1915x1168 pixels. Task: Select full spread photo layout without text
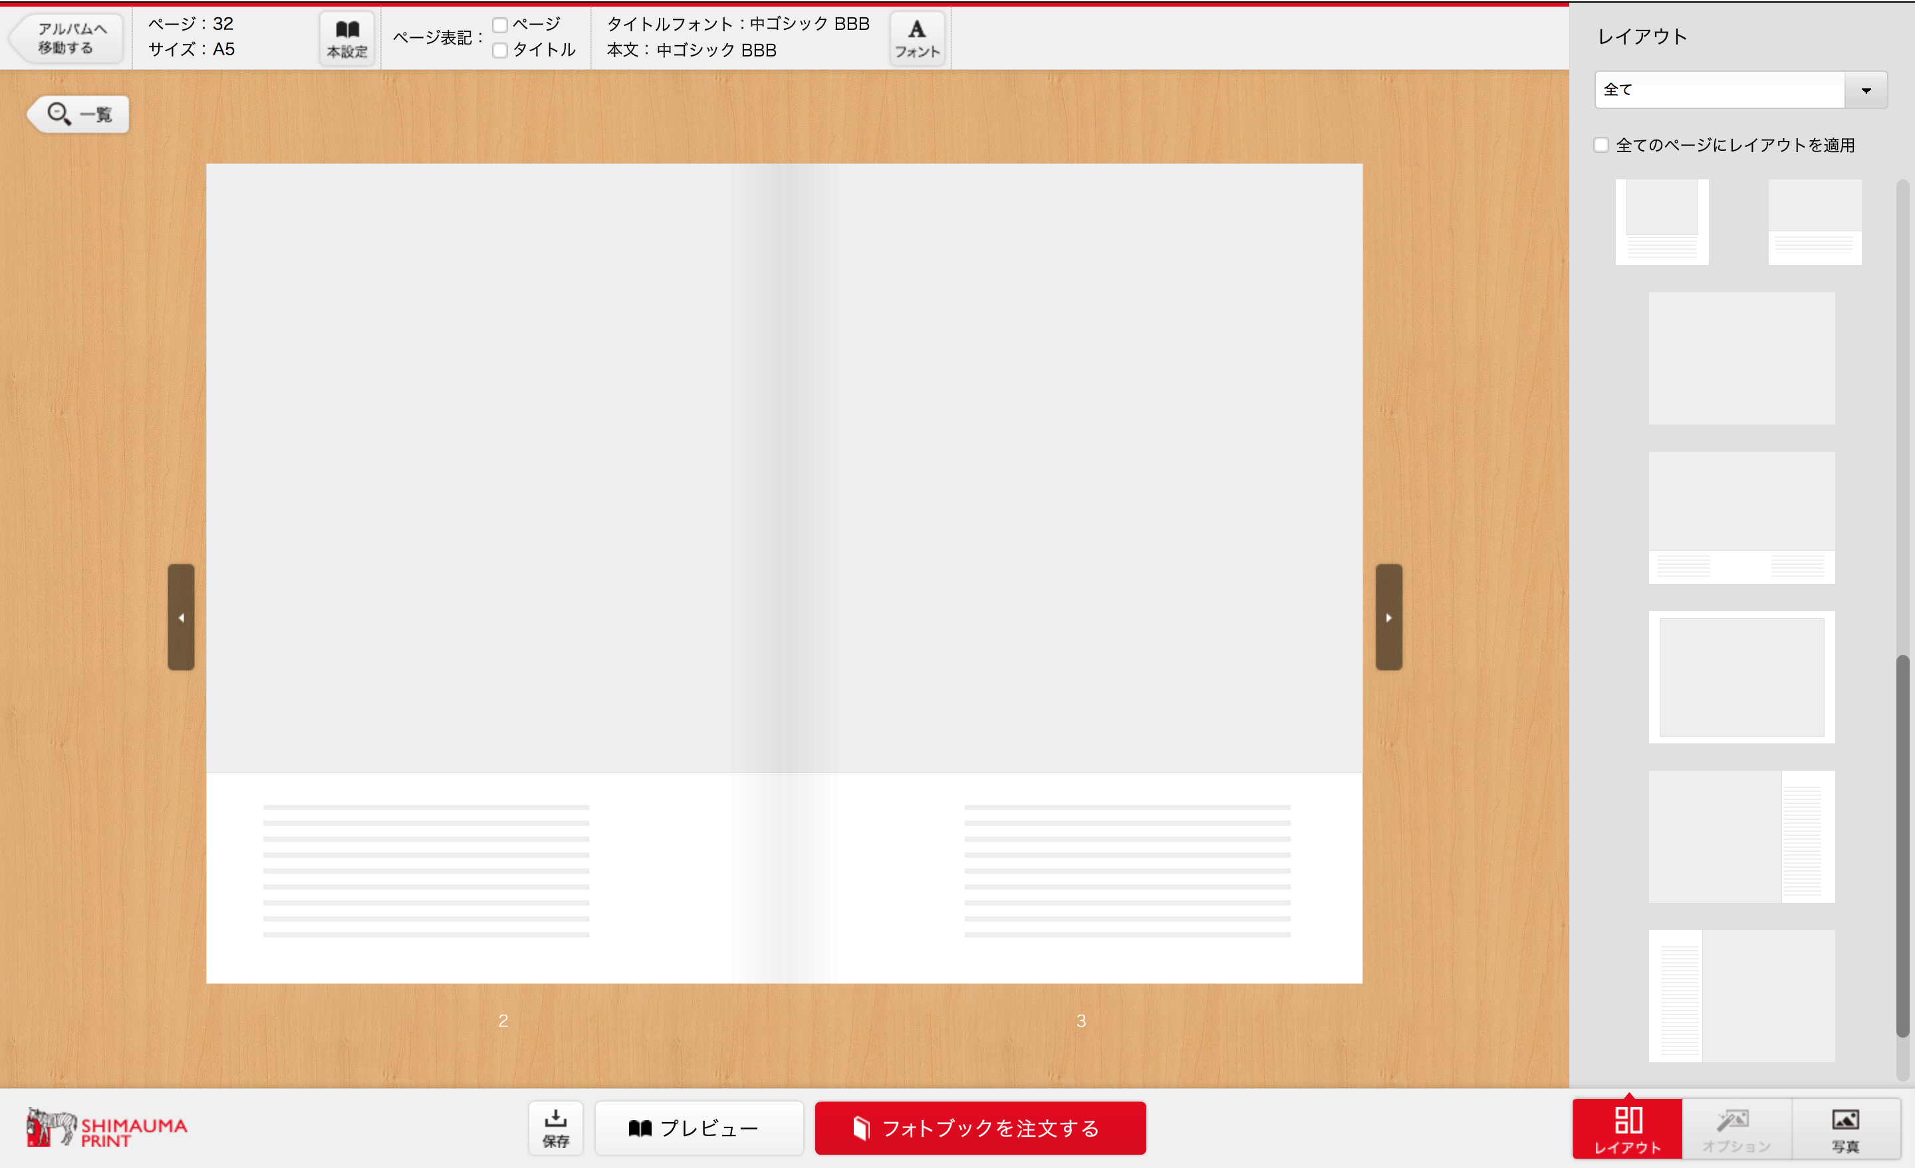pos(1741,358)
